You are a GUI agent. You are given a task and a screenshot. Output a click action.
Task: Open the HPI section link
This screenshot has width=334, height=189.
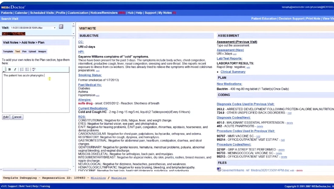pyautogui.click(x=81, y=52)
